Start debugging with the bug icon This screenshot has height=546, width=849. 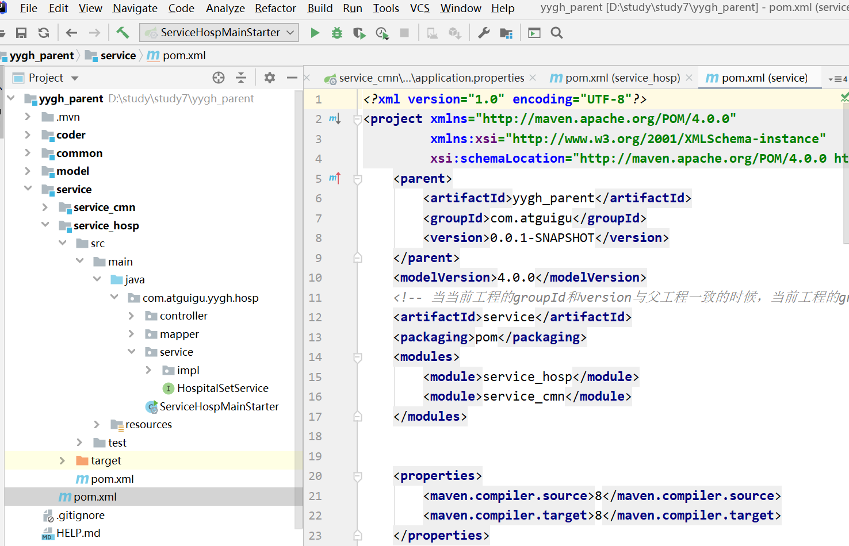(x=337, y=33)
